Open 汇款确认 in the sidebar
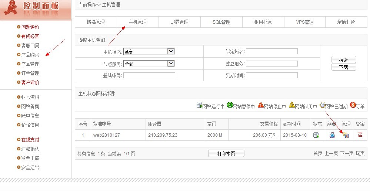 [x=30, y=149]
